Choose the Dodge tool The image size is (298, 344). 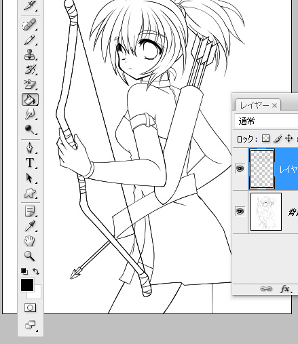tap(30, 130)
